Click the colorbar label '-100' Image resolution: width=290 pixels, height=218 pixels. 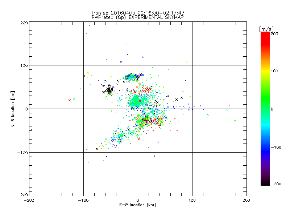point(276,147)
